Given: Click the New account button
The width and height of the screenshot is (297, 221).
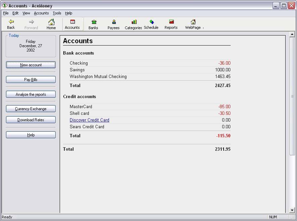Looking at the screenshot, I should tap(31, 64).
